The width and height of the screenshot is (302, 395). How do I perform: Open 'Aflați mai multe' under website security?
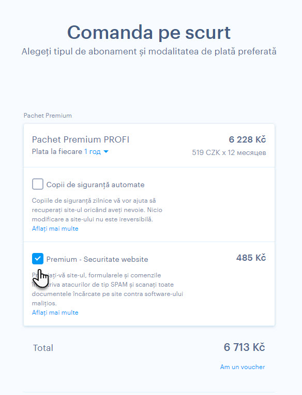tap(55, 313)
